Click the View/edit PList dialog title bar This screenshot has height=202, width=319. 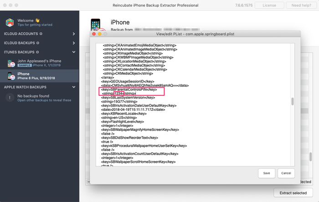pyautogui.click(x=195, y=34)
